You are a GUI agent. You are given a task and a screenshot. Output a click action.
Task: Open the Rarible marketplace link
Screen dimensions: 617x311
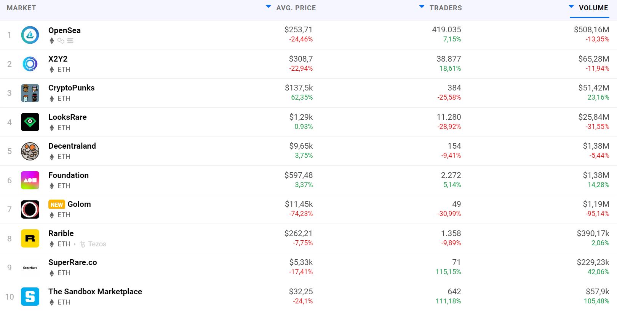coord(61,233)
